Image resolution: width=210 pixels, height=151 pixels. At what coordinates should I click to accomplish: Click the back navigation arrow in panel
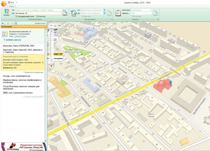[x=3, y=23]
